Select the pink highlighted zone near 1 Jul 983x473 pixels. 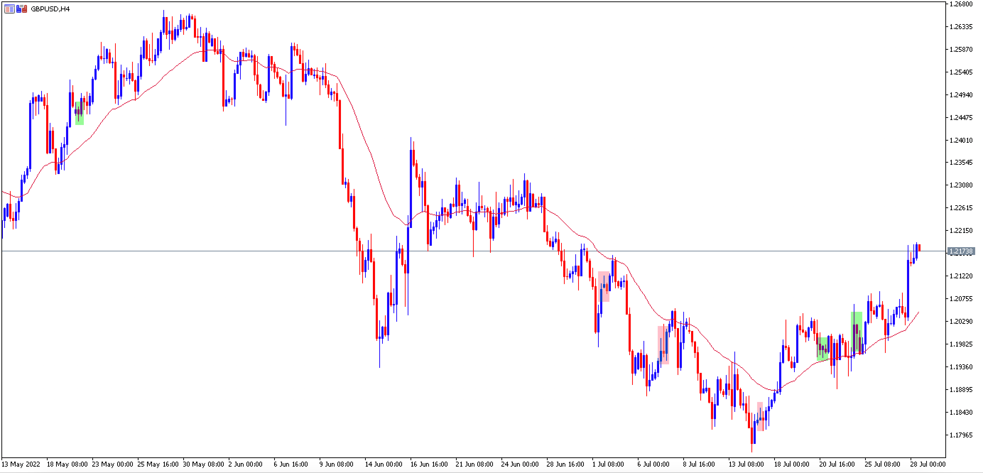tap(604, 287)
